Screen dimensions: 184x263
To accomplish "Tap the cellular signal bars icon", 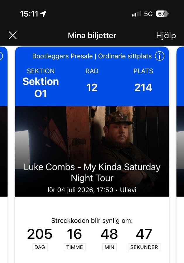I will 136,14.
